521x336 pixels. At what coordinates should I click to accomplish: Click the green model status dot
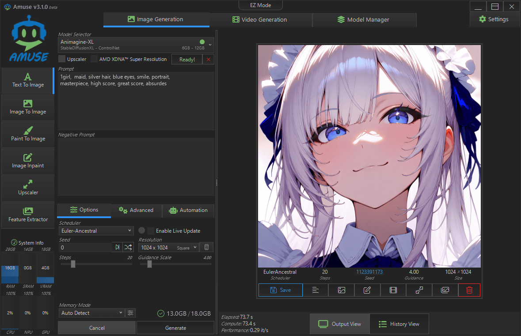(x=202, y=42)
